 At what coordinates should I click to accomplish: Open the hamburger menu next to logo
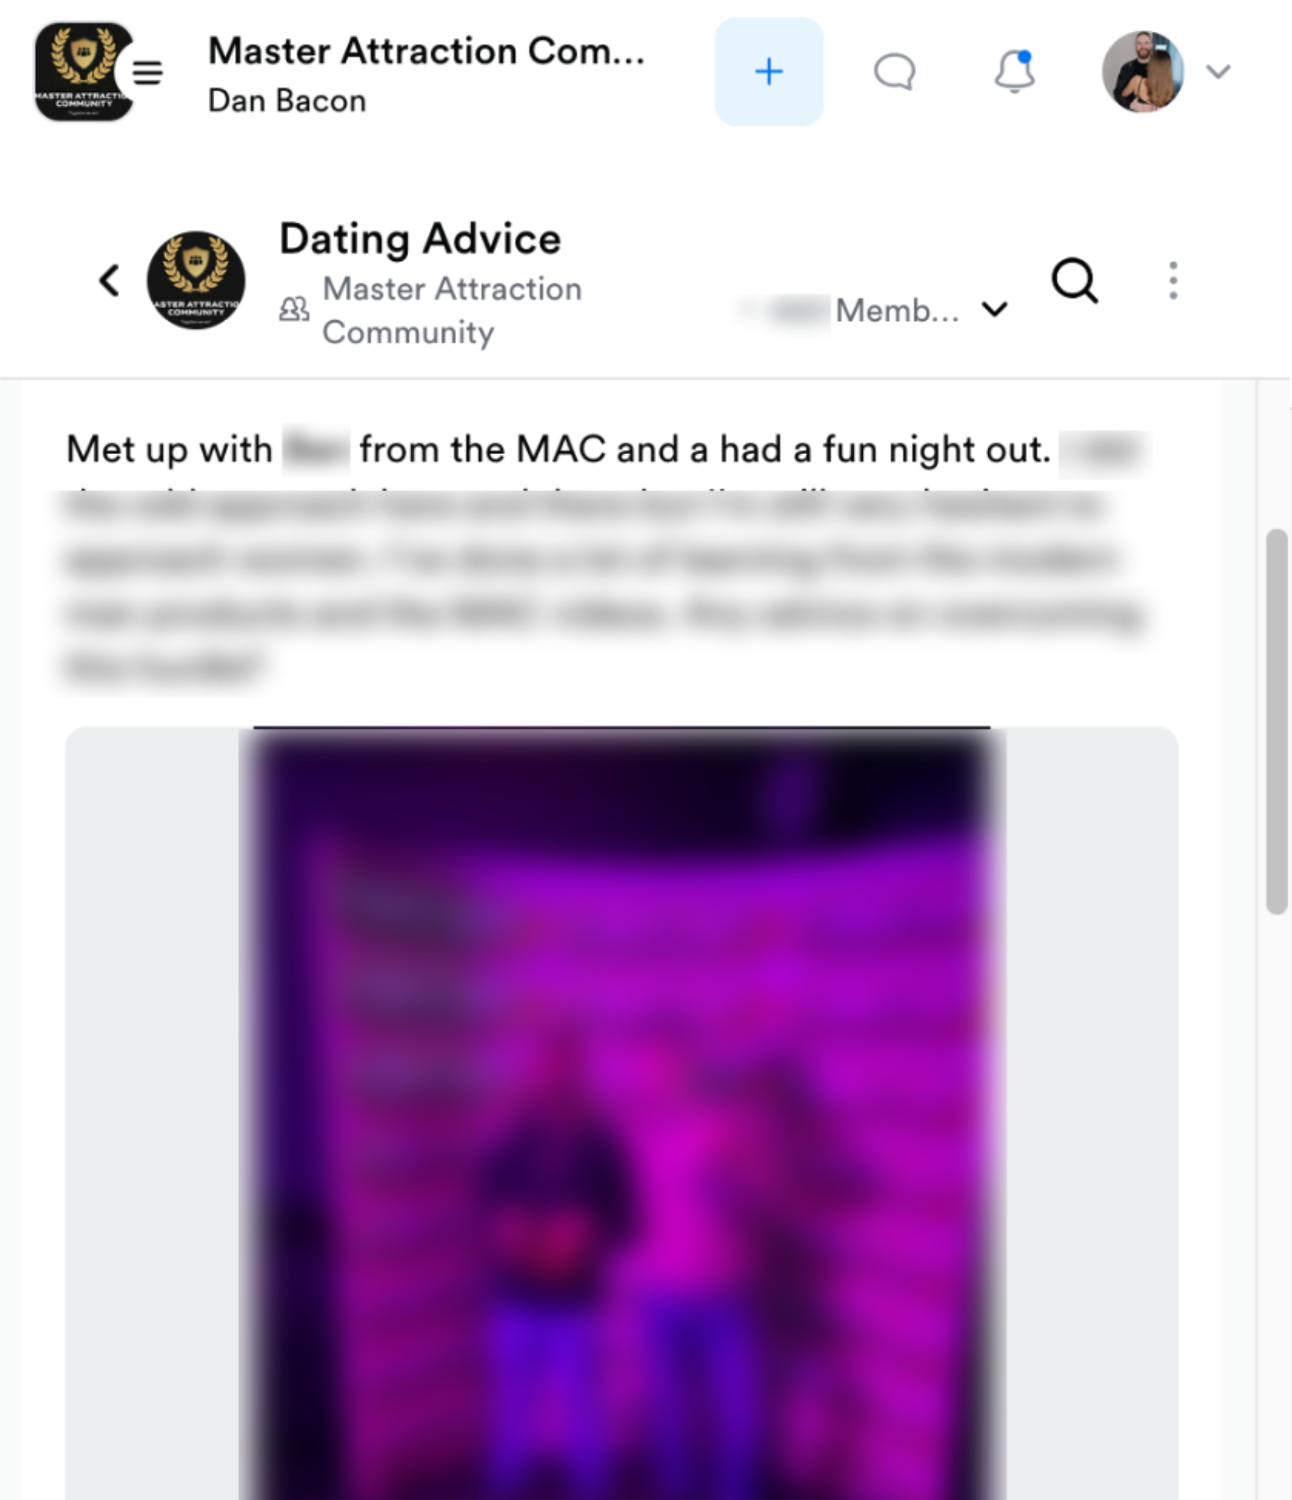tap(147, 73)
